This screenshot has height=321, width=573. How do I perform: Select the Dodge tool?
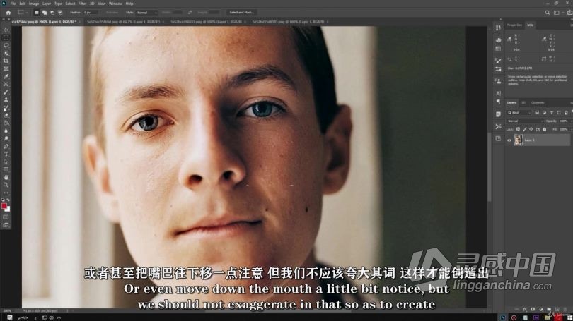(6, 138)
